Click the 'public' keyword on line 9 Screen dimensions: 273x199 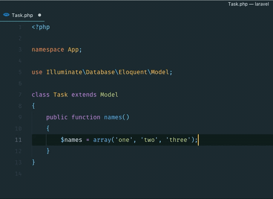[57, 117]
